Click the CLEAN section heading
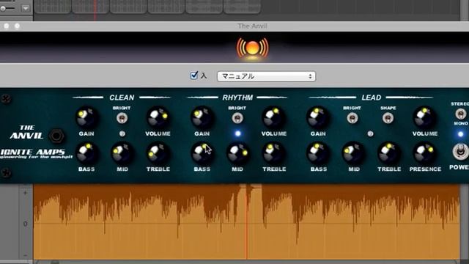The height and width of the screenshot is (264, 469). point(122,98)
